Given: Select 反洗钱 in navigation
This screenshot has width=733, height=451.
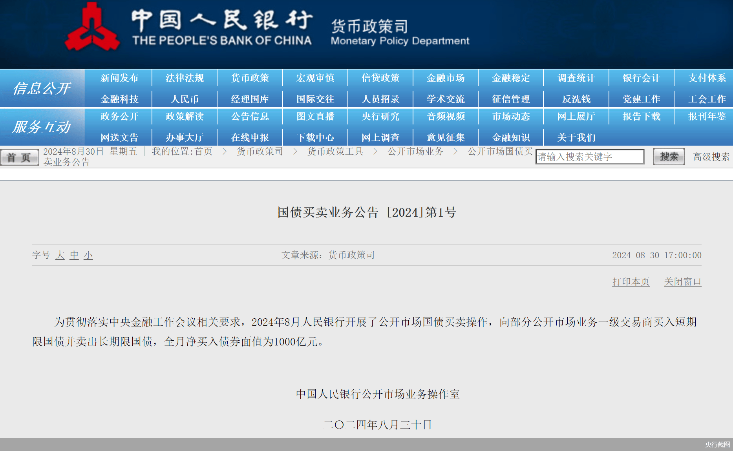Looking at the screenshot, I should (576, 99).
